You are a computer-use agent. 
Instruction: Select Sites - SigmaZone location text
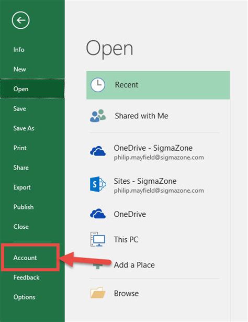click(x=145, y=181)
